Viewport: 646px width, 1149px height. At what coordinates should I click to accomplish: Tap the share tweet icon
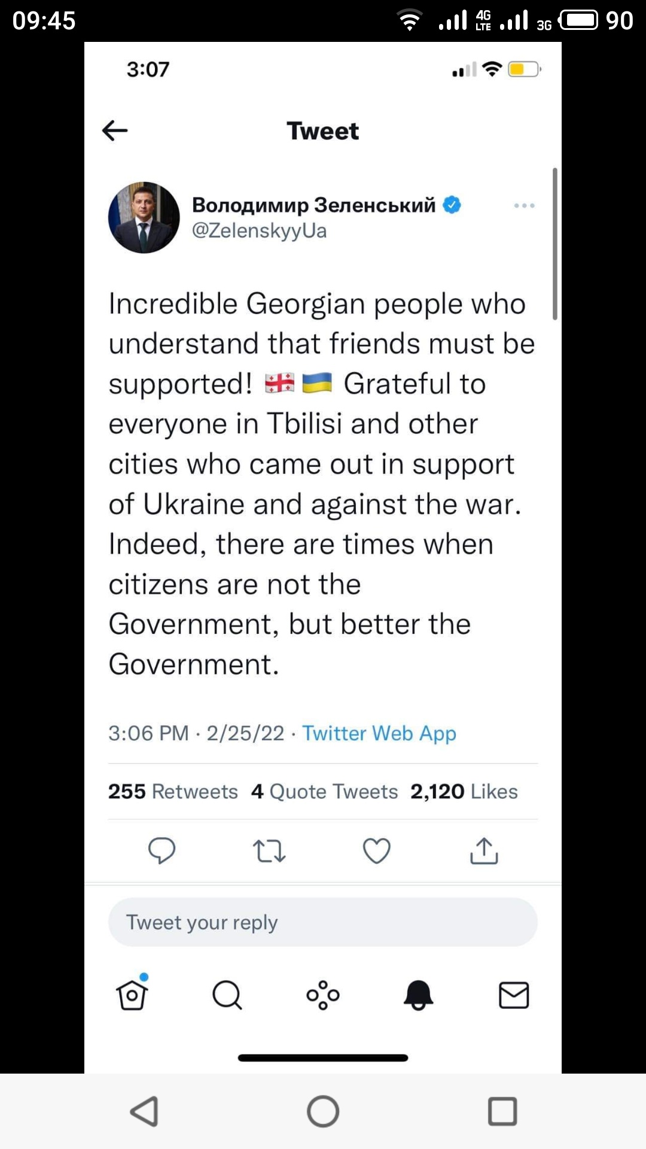[484, 850]
